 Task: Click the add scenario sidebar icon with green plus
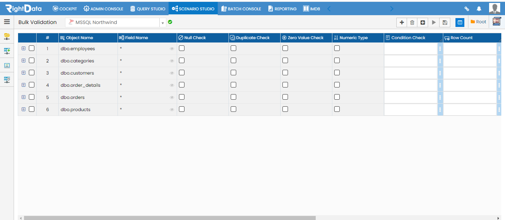pos(7,51)
